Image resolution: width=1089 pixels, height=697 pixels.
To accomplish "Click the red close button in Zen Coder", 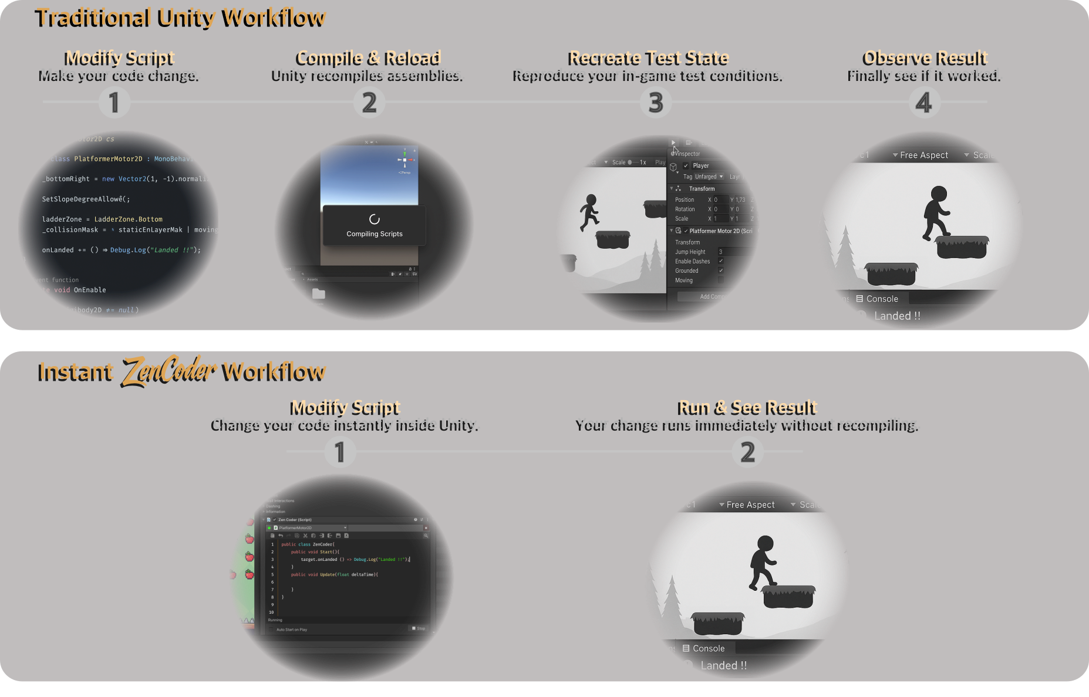I will (426, 528).
